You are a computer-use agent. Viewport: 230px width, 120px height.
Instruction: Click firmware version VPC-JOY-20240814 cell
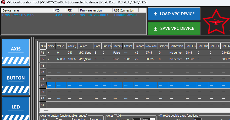94,15
